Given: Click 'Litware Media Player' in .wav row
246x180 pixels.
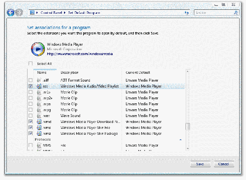Looking at the screenshot, I should click(142, 116).
